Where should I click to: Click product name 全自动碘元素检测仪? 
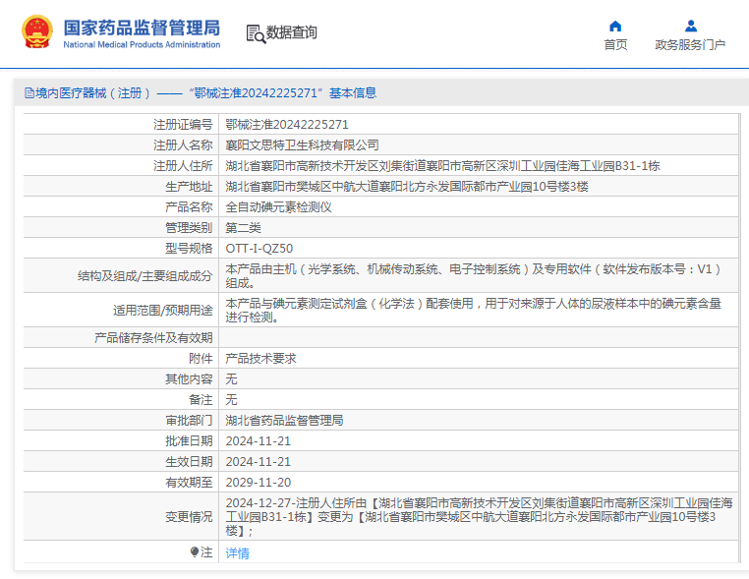tap(279, 207)
